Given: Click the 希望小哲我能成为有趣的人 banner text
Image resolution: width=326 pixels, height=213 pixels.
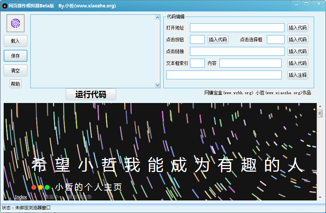Looking at the screenshot, I should (x=167, y=165).
